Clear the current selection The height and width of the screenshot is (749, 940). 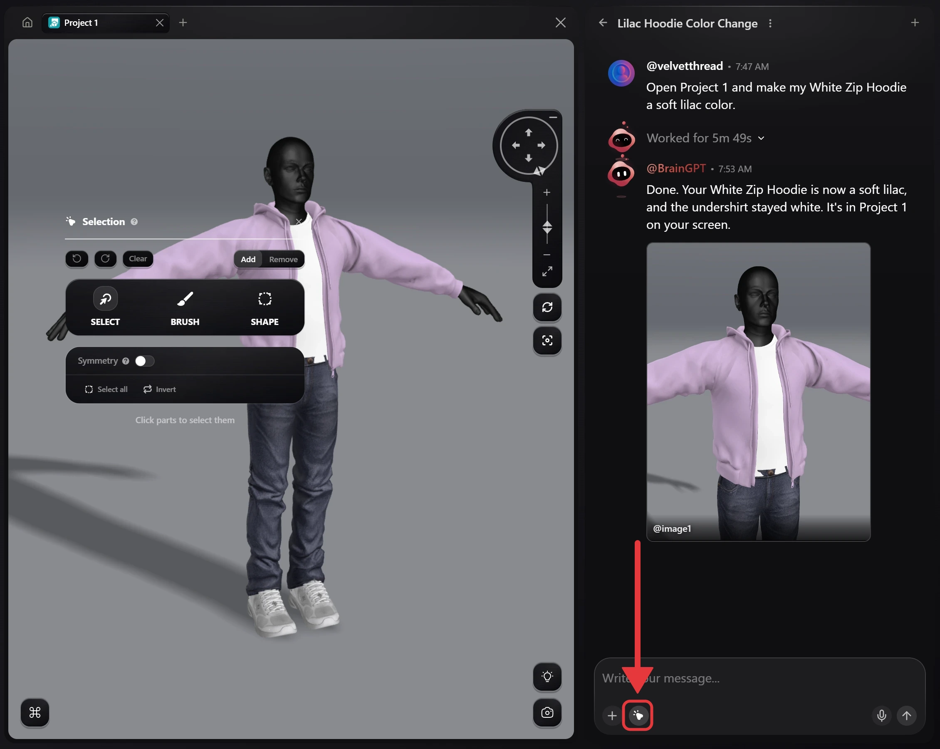pos(138,259)
